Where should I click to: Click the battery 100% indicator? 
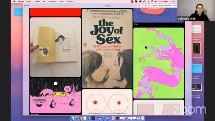[x=163, y=1]
